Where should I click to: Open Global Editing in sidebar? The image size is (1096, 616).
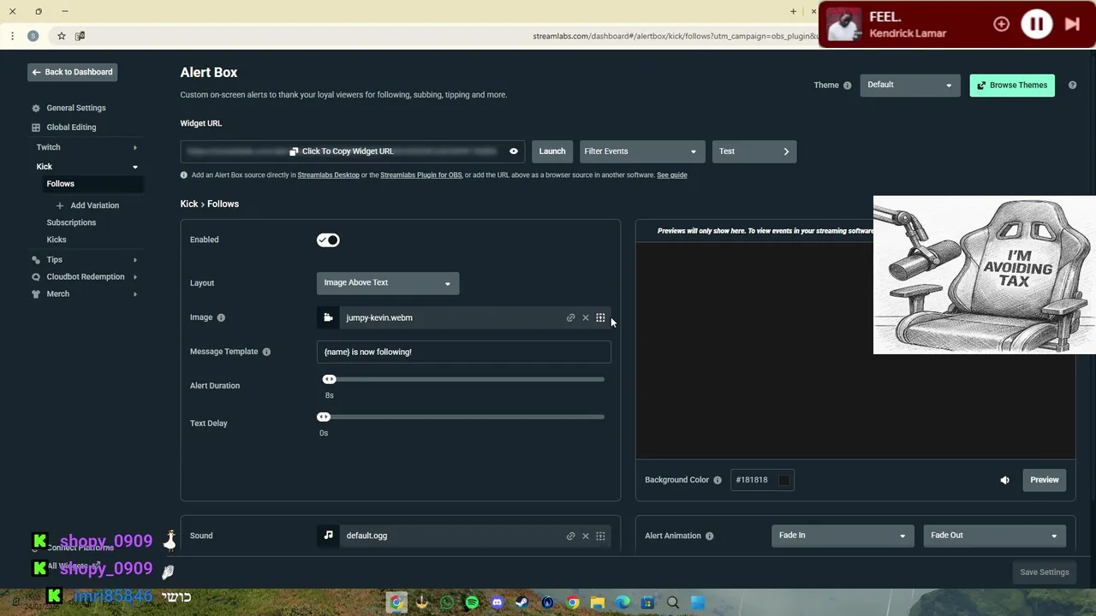pos(71,127)
